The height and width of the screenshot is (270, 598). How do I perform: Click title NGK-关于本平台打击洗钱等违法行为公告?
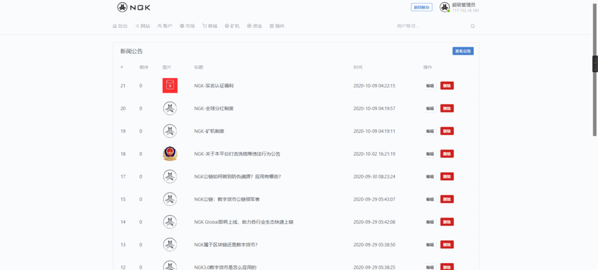point(237,154)
